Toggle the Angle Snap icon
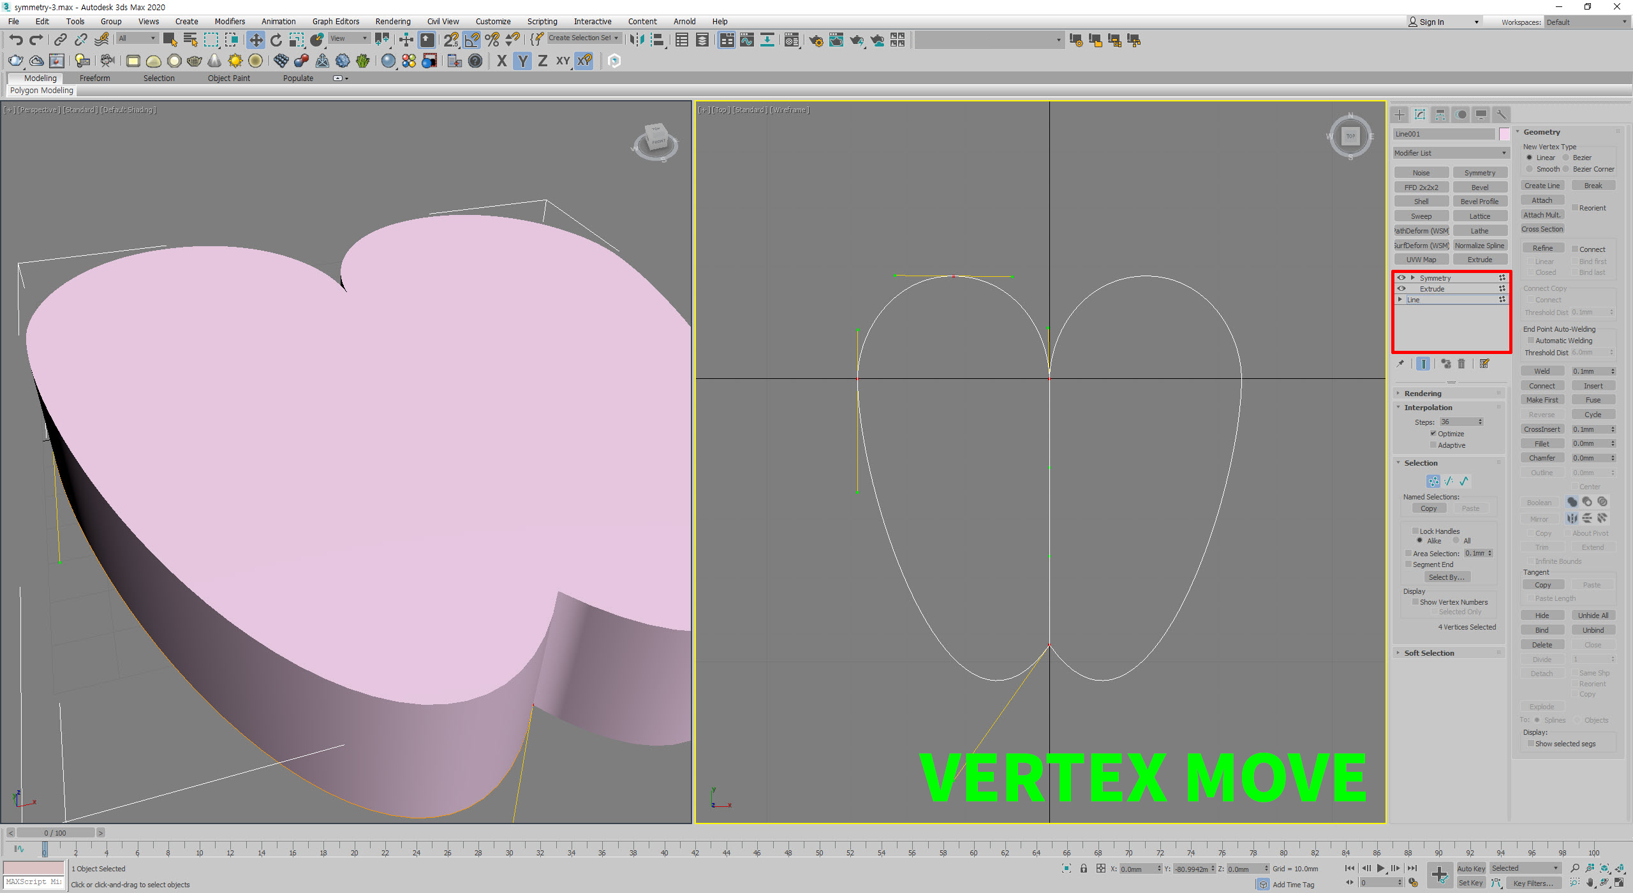This screenshot has width=1633, height=893. tap(471, 40)
